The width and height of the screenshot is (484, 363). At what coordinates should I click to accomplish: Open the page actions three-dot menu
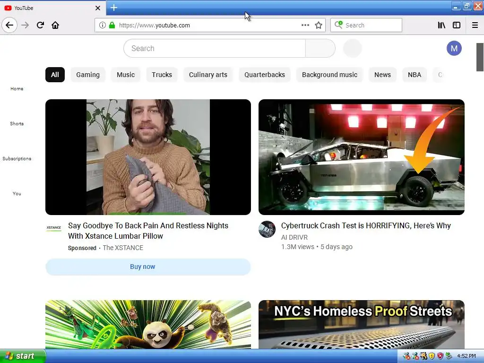pyautogui.click(x=305, y=25)
